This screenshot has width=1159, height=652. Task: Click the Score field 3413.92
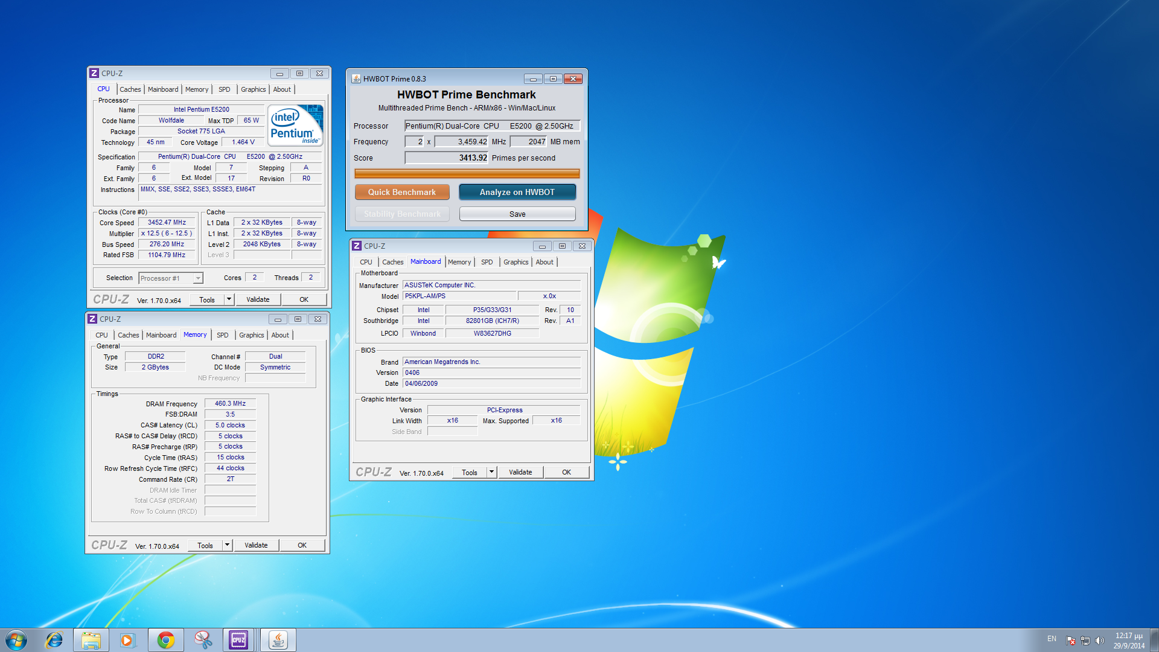pyautogui.click(x=446, y=158)
